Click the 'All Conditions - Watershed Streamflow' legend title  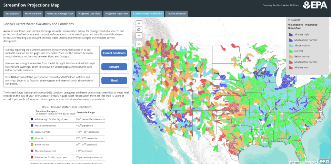tap(302, 26)
